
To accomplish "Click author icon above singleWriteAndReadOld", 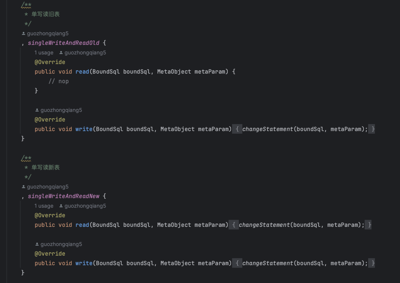I will 23,33.
